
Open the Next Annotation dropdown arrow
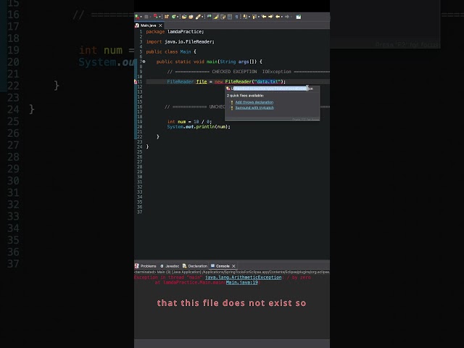pos(249,17)
